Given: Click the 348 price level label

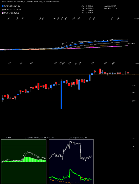Looking at the screenshot, I should click(134, 75).
